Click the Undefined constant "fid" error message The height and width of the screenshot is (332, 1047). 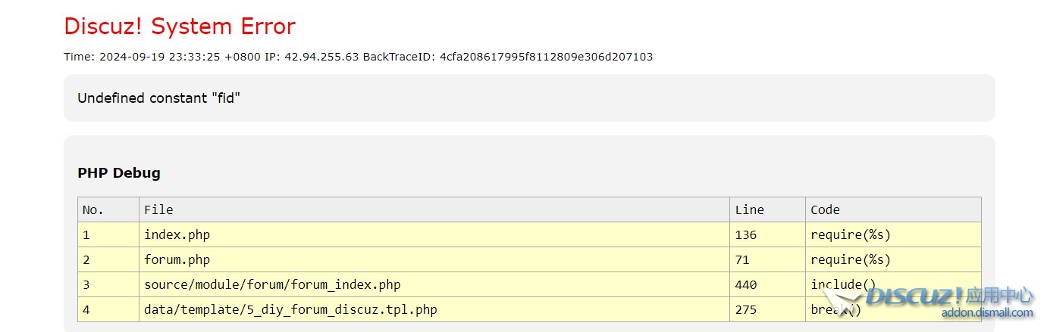click(x=158, y=98)
